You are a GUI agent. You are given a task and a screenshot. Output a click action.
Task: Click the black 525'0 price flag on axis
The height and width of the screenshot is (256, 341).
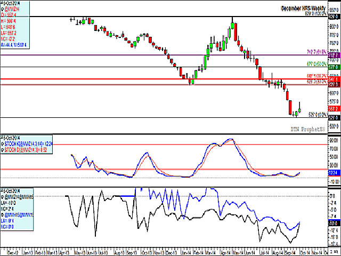coord(334,118)
